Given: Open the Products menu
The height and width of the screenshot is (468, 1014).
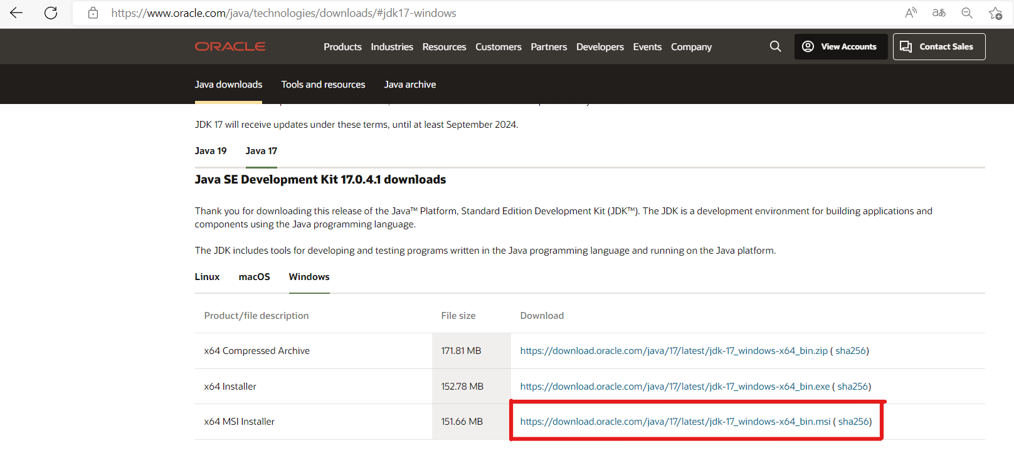Looking at the screenshot, I should click(x=342, y=47).
